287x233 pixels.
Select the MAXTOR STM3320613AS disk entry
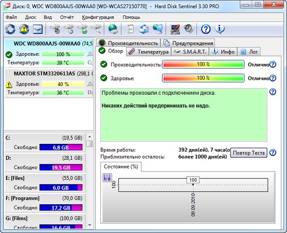coord(49,83)
